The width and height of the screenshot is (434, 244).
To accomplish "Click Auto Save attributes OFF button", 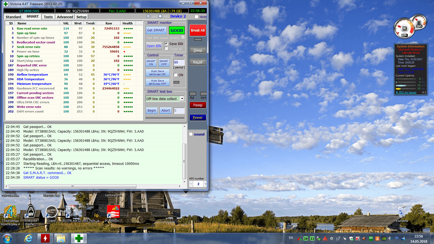I will click(x=158, y=82).
